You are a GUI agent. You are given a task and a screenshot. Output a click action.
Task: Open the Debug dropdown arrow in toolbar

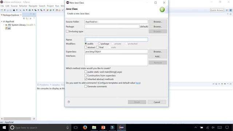pyautogui.click(x=17, y=10)
